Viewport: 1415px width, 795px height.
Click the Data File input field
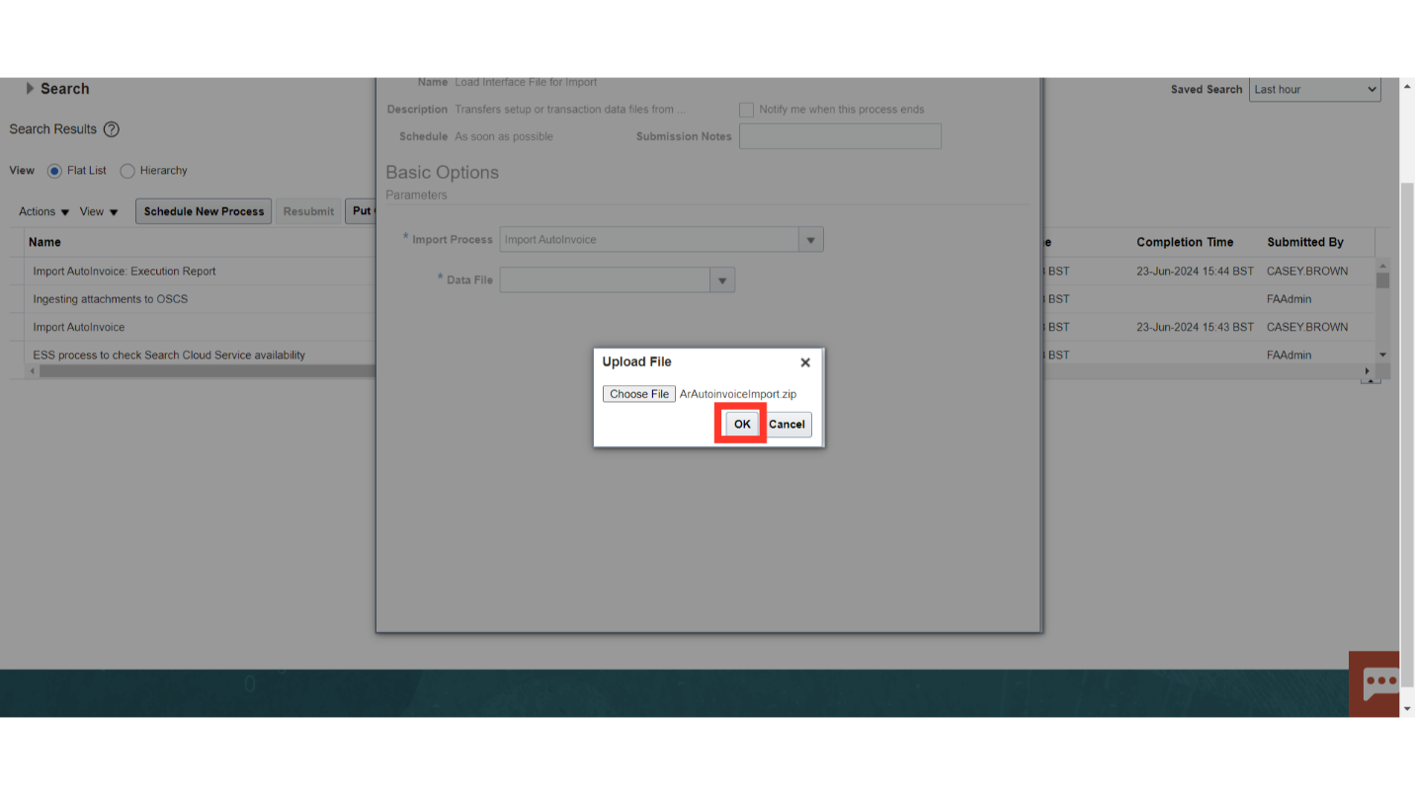tap(605, 280)
